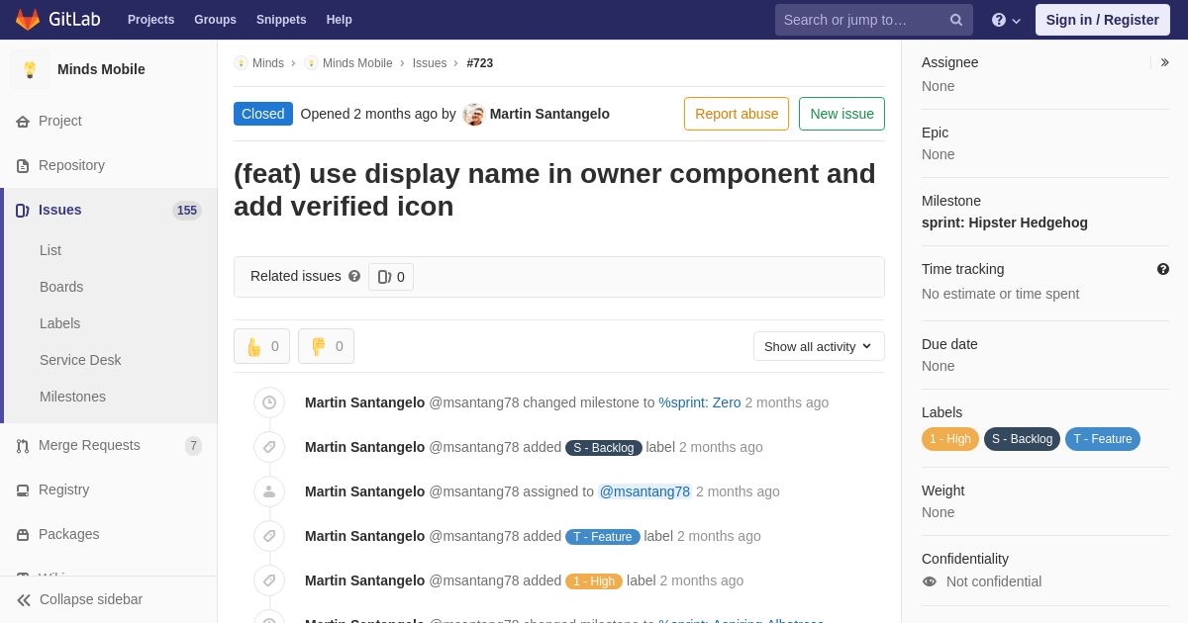This screenshot has width=1188, height=623.
Task: Click Collapse sidebar text
Action: [x=91, y=599]
